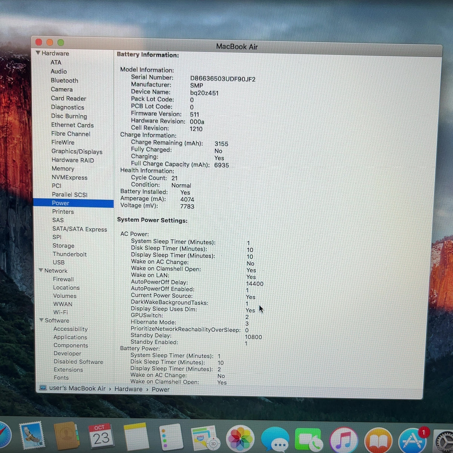Open iBooks from the Dock
Viewport: 453px width, 453px height.
tap(378, 441)
